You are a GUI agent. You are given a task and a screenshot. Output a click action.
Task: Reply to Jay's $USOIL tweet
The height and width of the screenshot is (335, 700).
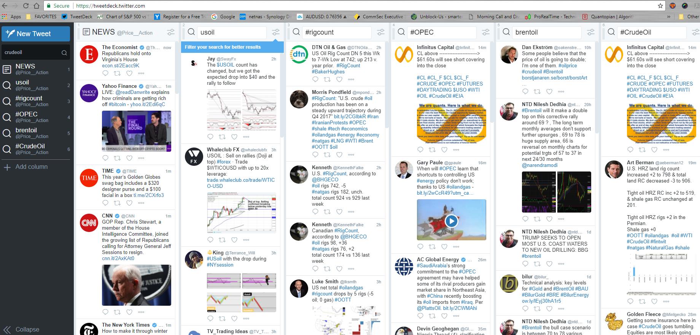210,137
